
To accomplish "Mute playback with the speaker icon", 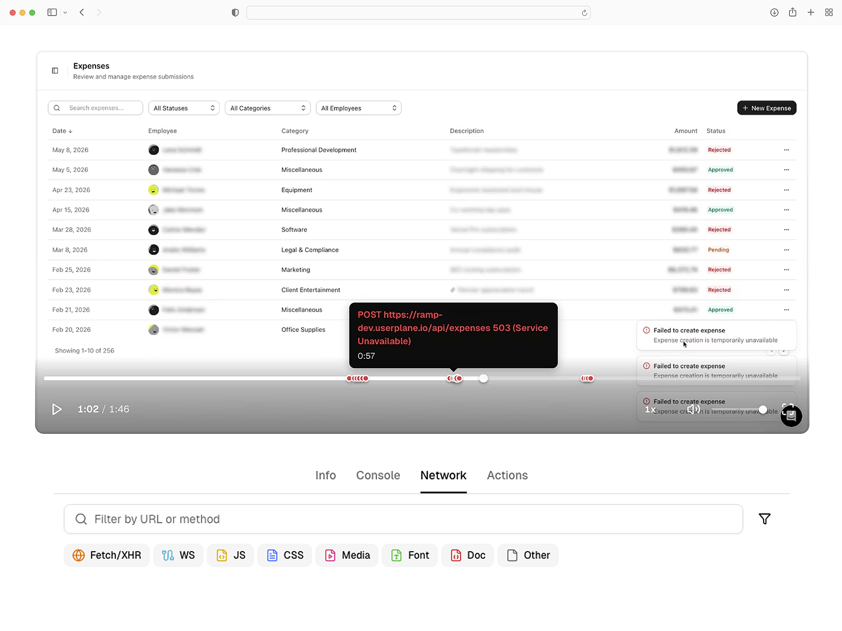I will (x=693, y=409).
